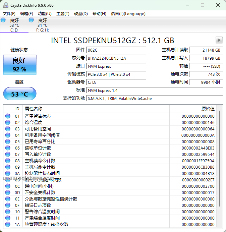This screenshot has width=226, height=232.
Task: Click raw value 0000000000064 of 可用备用空间
Action: coord(198,129)
